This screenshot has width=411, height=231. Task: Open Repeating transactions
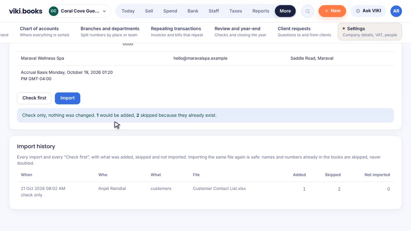pos(177,32)
